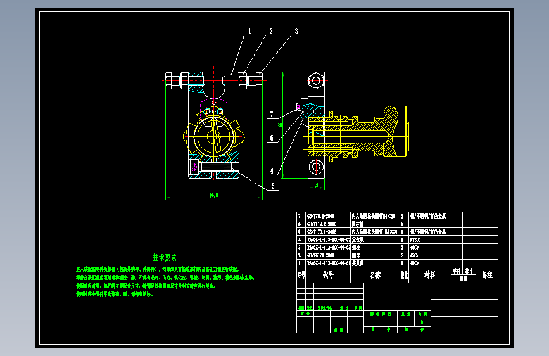Image resolution: width=549 pixels, height=356 pixels.
Task: Click the 代号 column header in the parts list
Action: point(328,275)
